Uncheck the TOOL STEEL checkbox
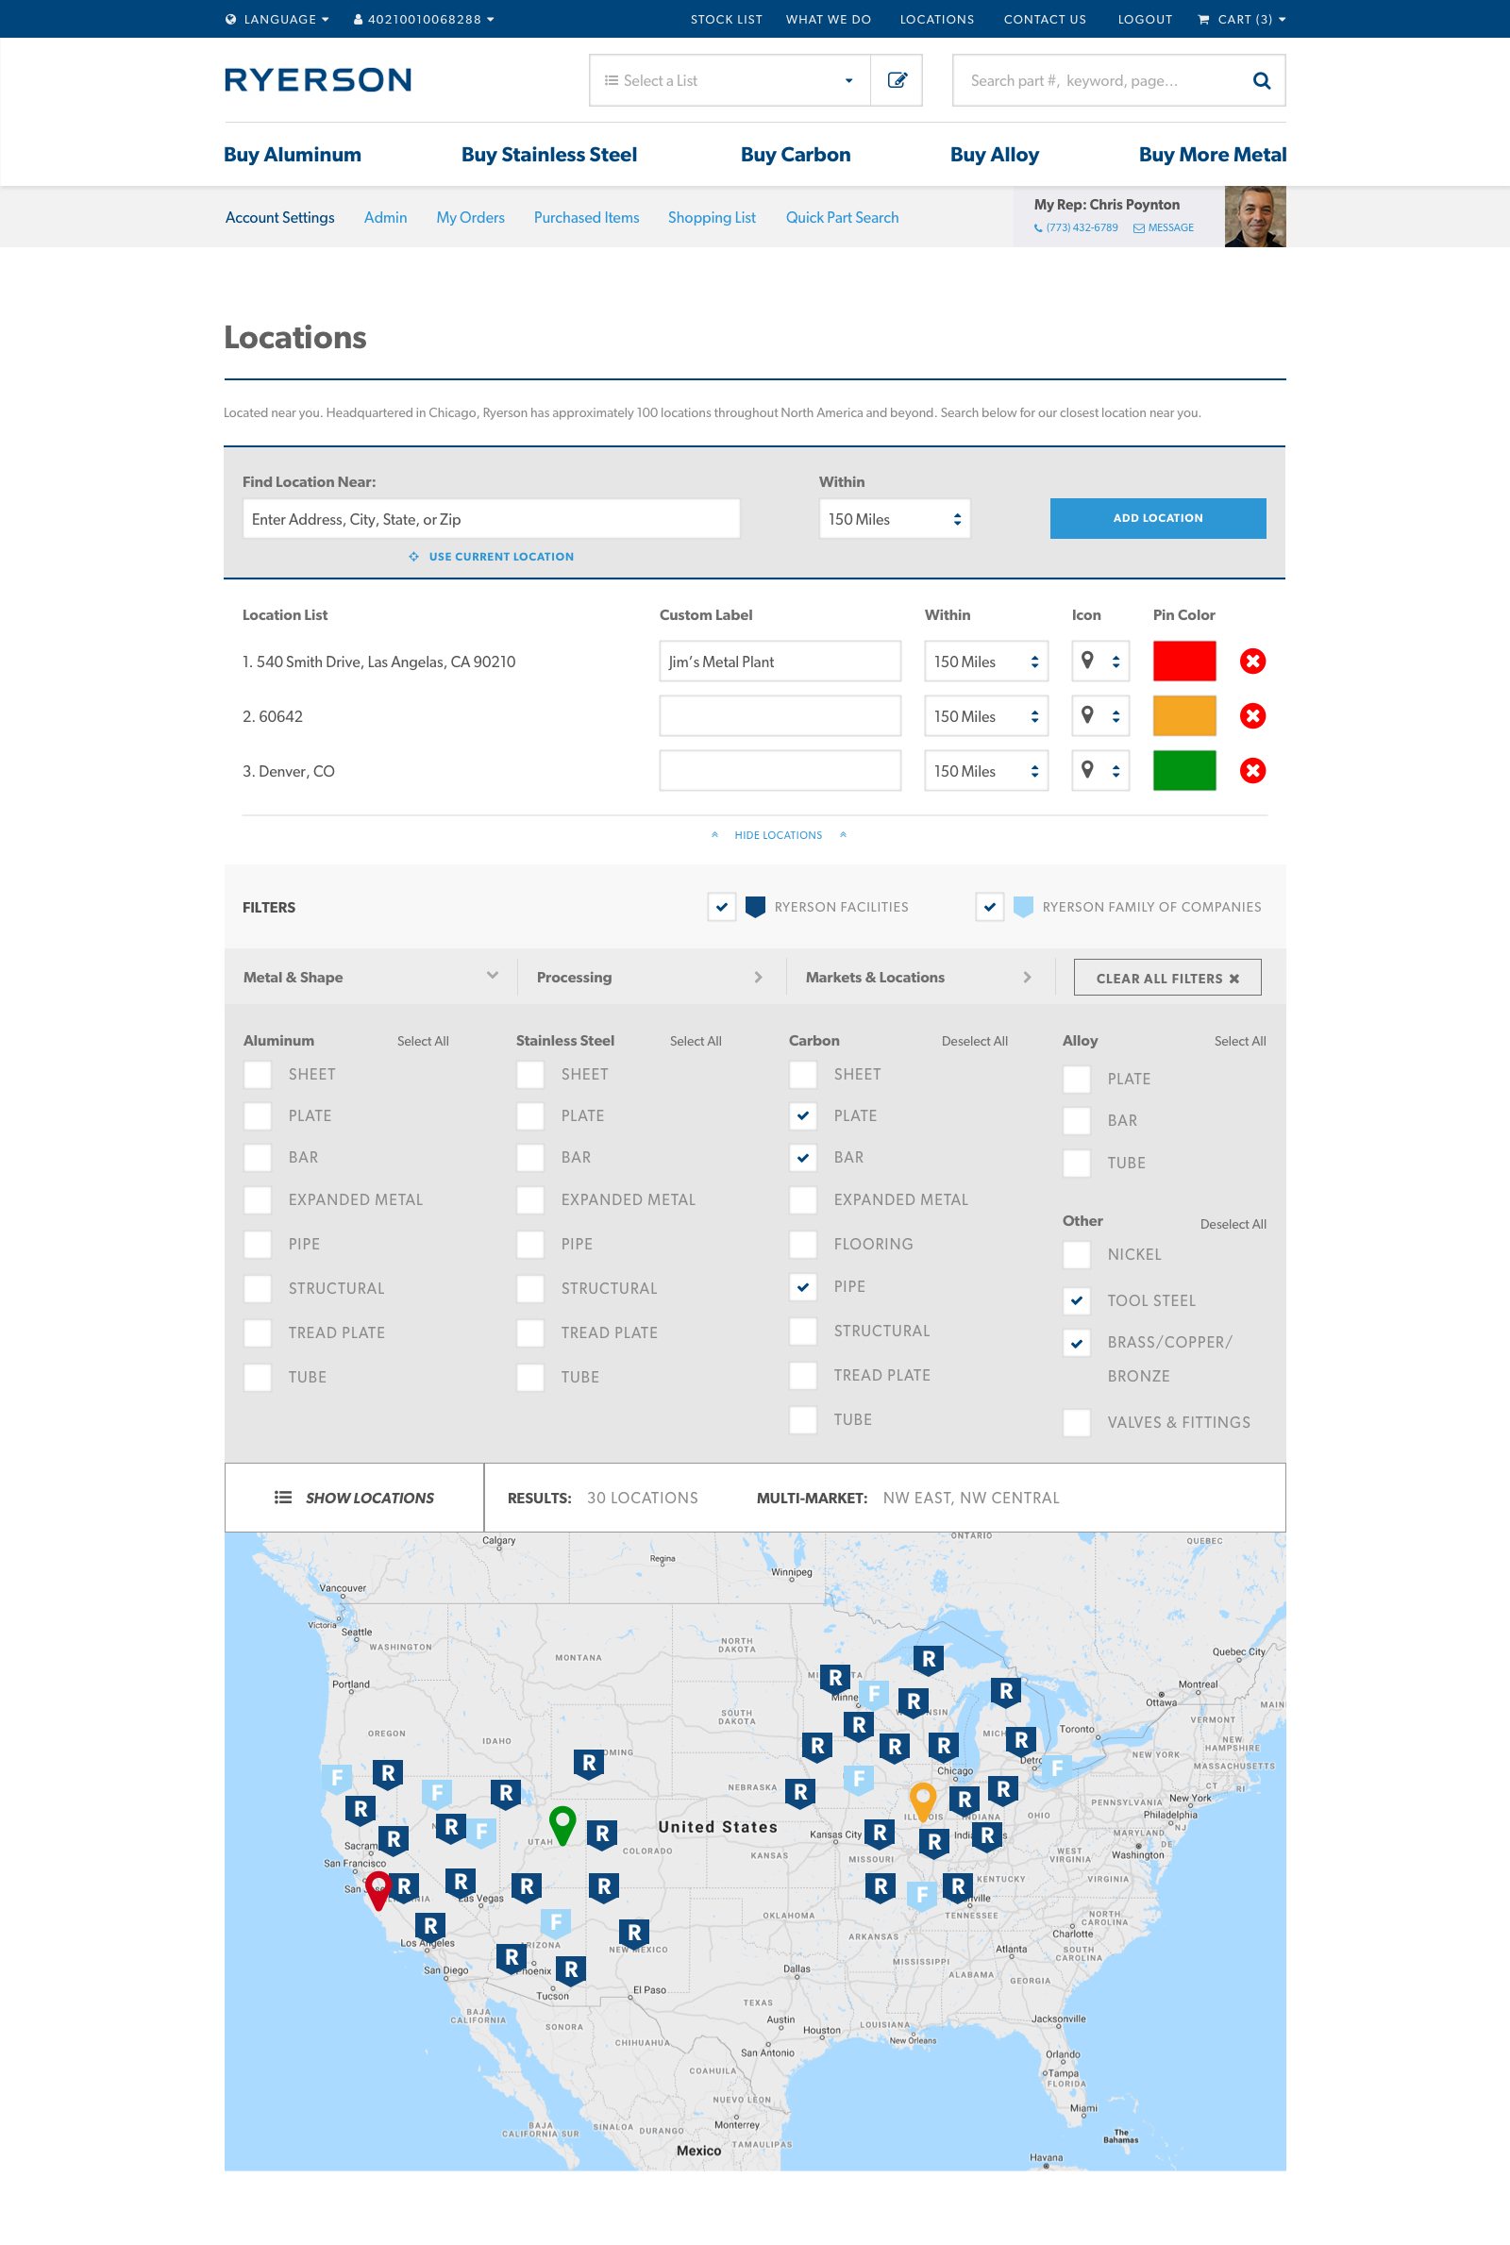The width and height of the screenshot is (1510, 2245). pyautogui.click(x=1076, y=1300)
